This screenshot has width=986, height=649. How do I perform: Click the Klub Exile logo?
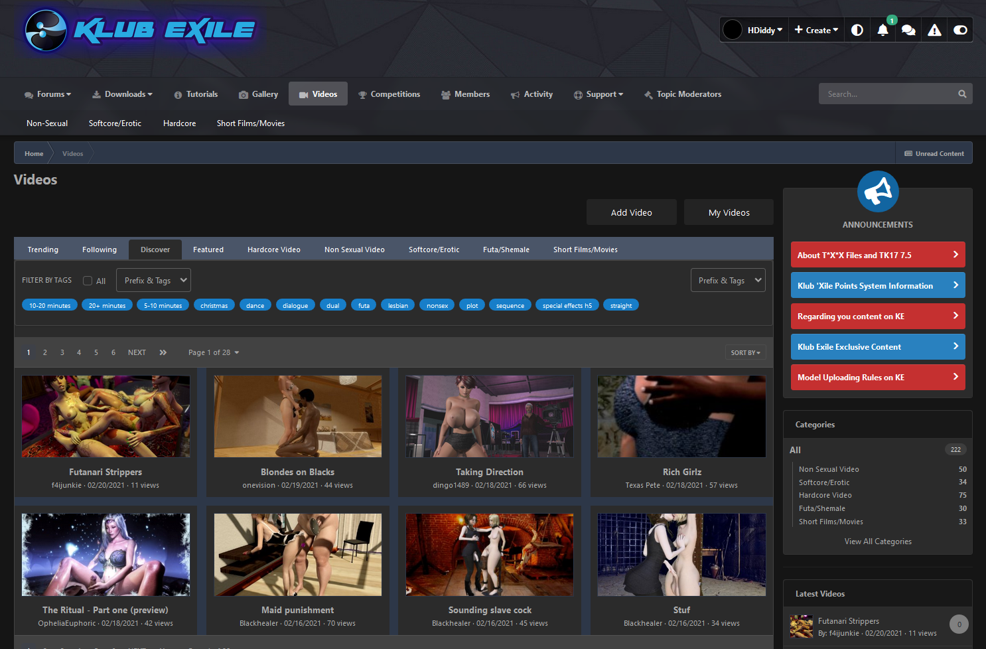click(139, 31)
